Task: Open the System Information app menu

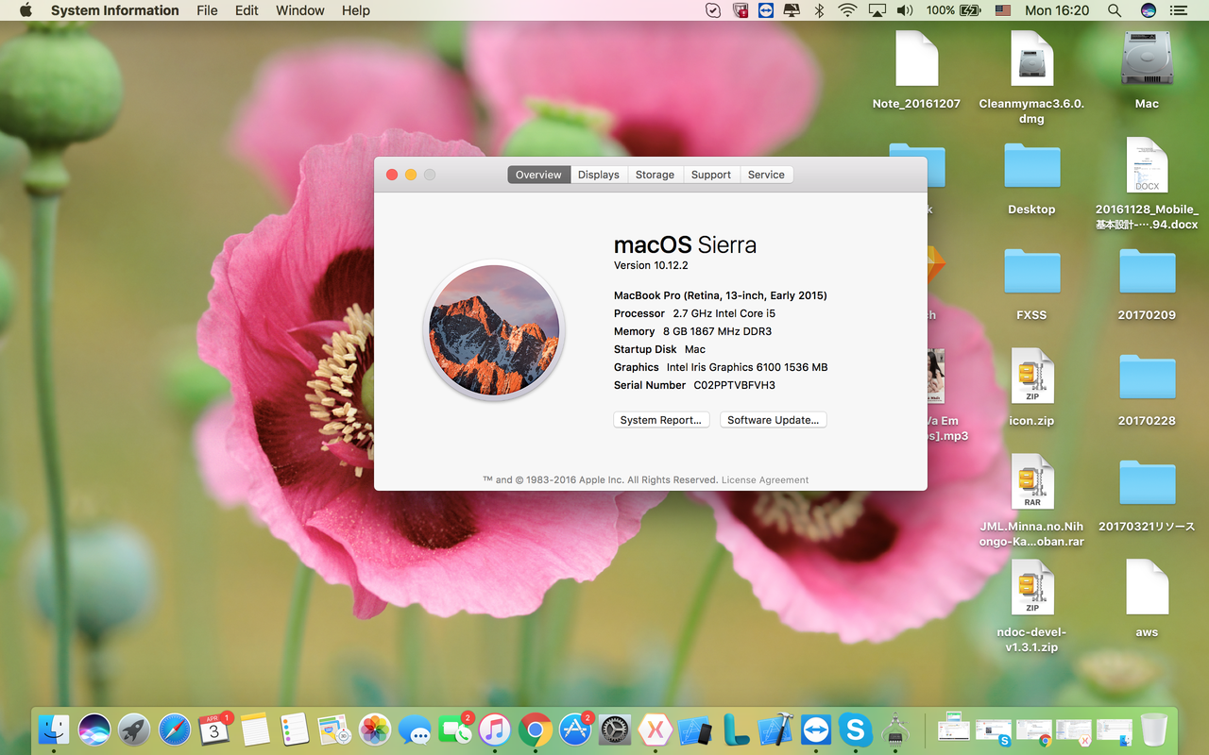Action: (x=114, y=10)
